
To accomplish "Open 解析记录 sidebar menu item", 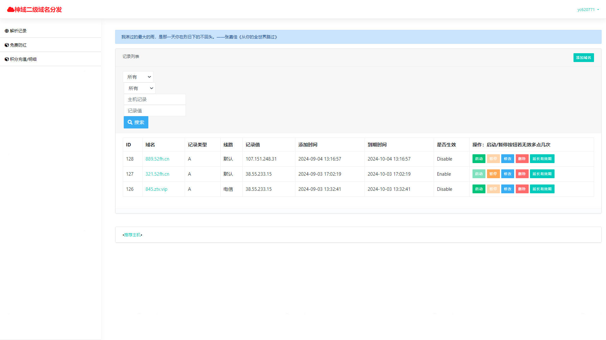I will (x=18, y=31).
